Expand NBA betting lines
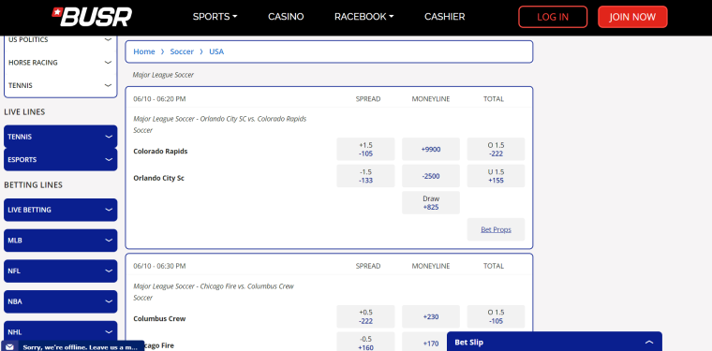Screen dimensions: 712x351 click(60, 301)
